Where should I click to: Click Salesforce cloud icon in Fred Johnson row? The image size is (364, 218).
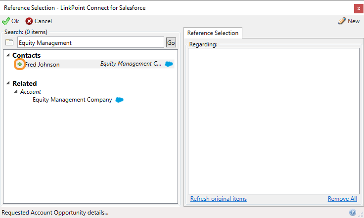pyautogui.click(x=169, y=64)
